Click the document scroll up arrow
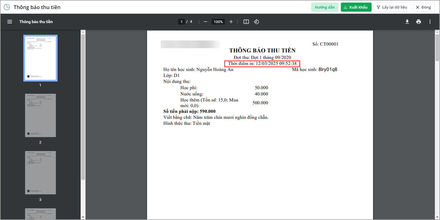 tap(437, 32)
